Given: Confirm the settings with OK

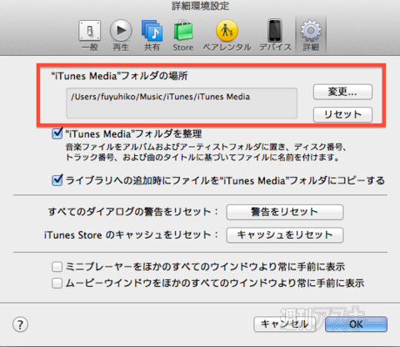Looking at the screenshot, I should 356,324.
